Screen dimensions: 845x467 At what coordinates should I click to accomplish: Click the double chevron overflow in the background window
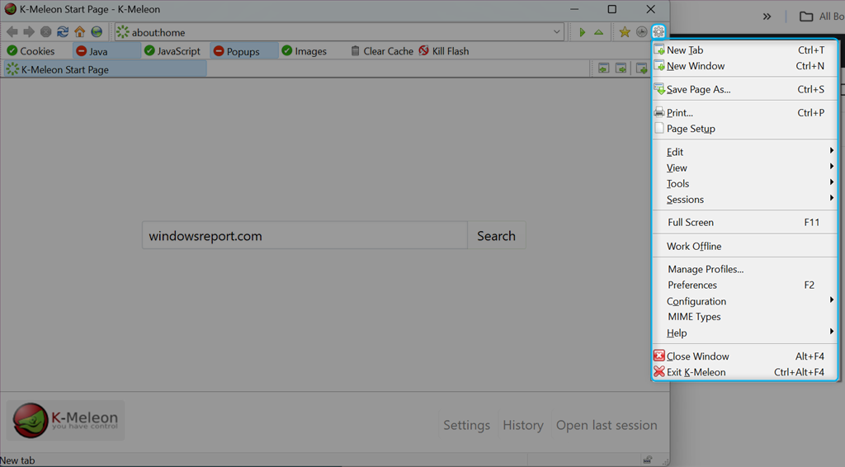click(767, 17)
